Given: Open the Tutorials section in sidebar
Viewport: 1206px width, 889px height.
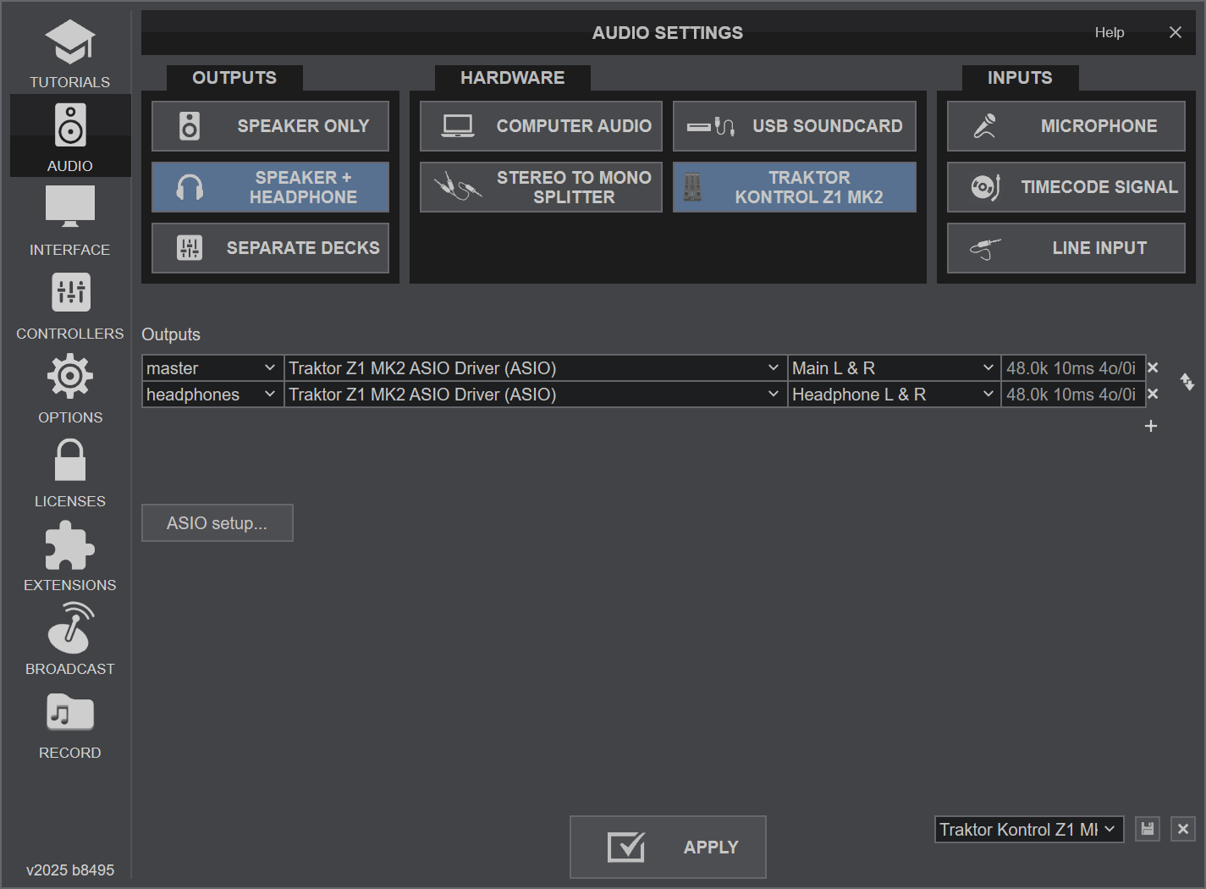Looking at the screenshot, I should (x=69, y=54).
